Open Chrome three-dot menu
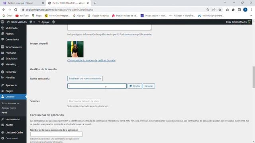 tap(251, 10)
